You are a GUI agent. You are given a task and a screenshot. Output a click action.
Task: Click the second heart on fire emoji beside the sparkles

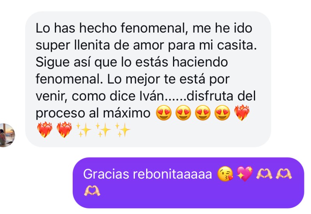[x=64, y=130]
